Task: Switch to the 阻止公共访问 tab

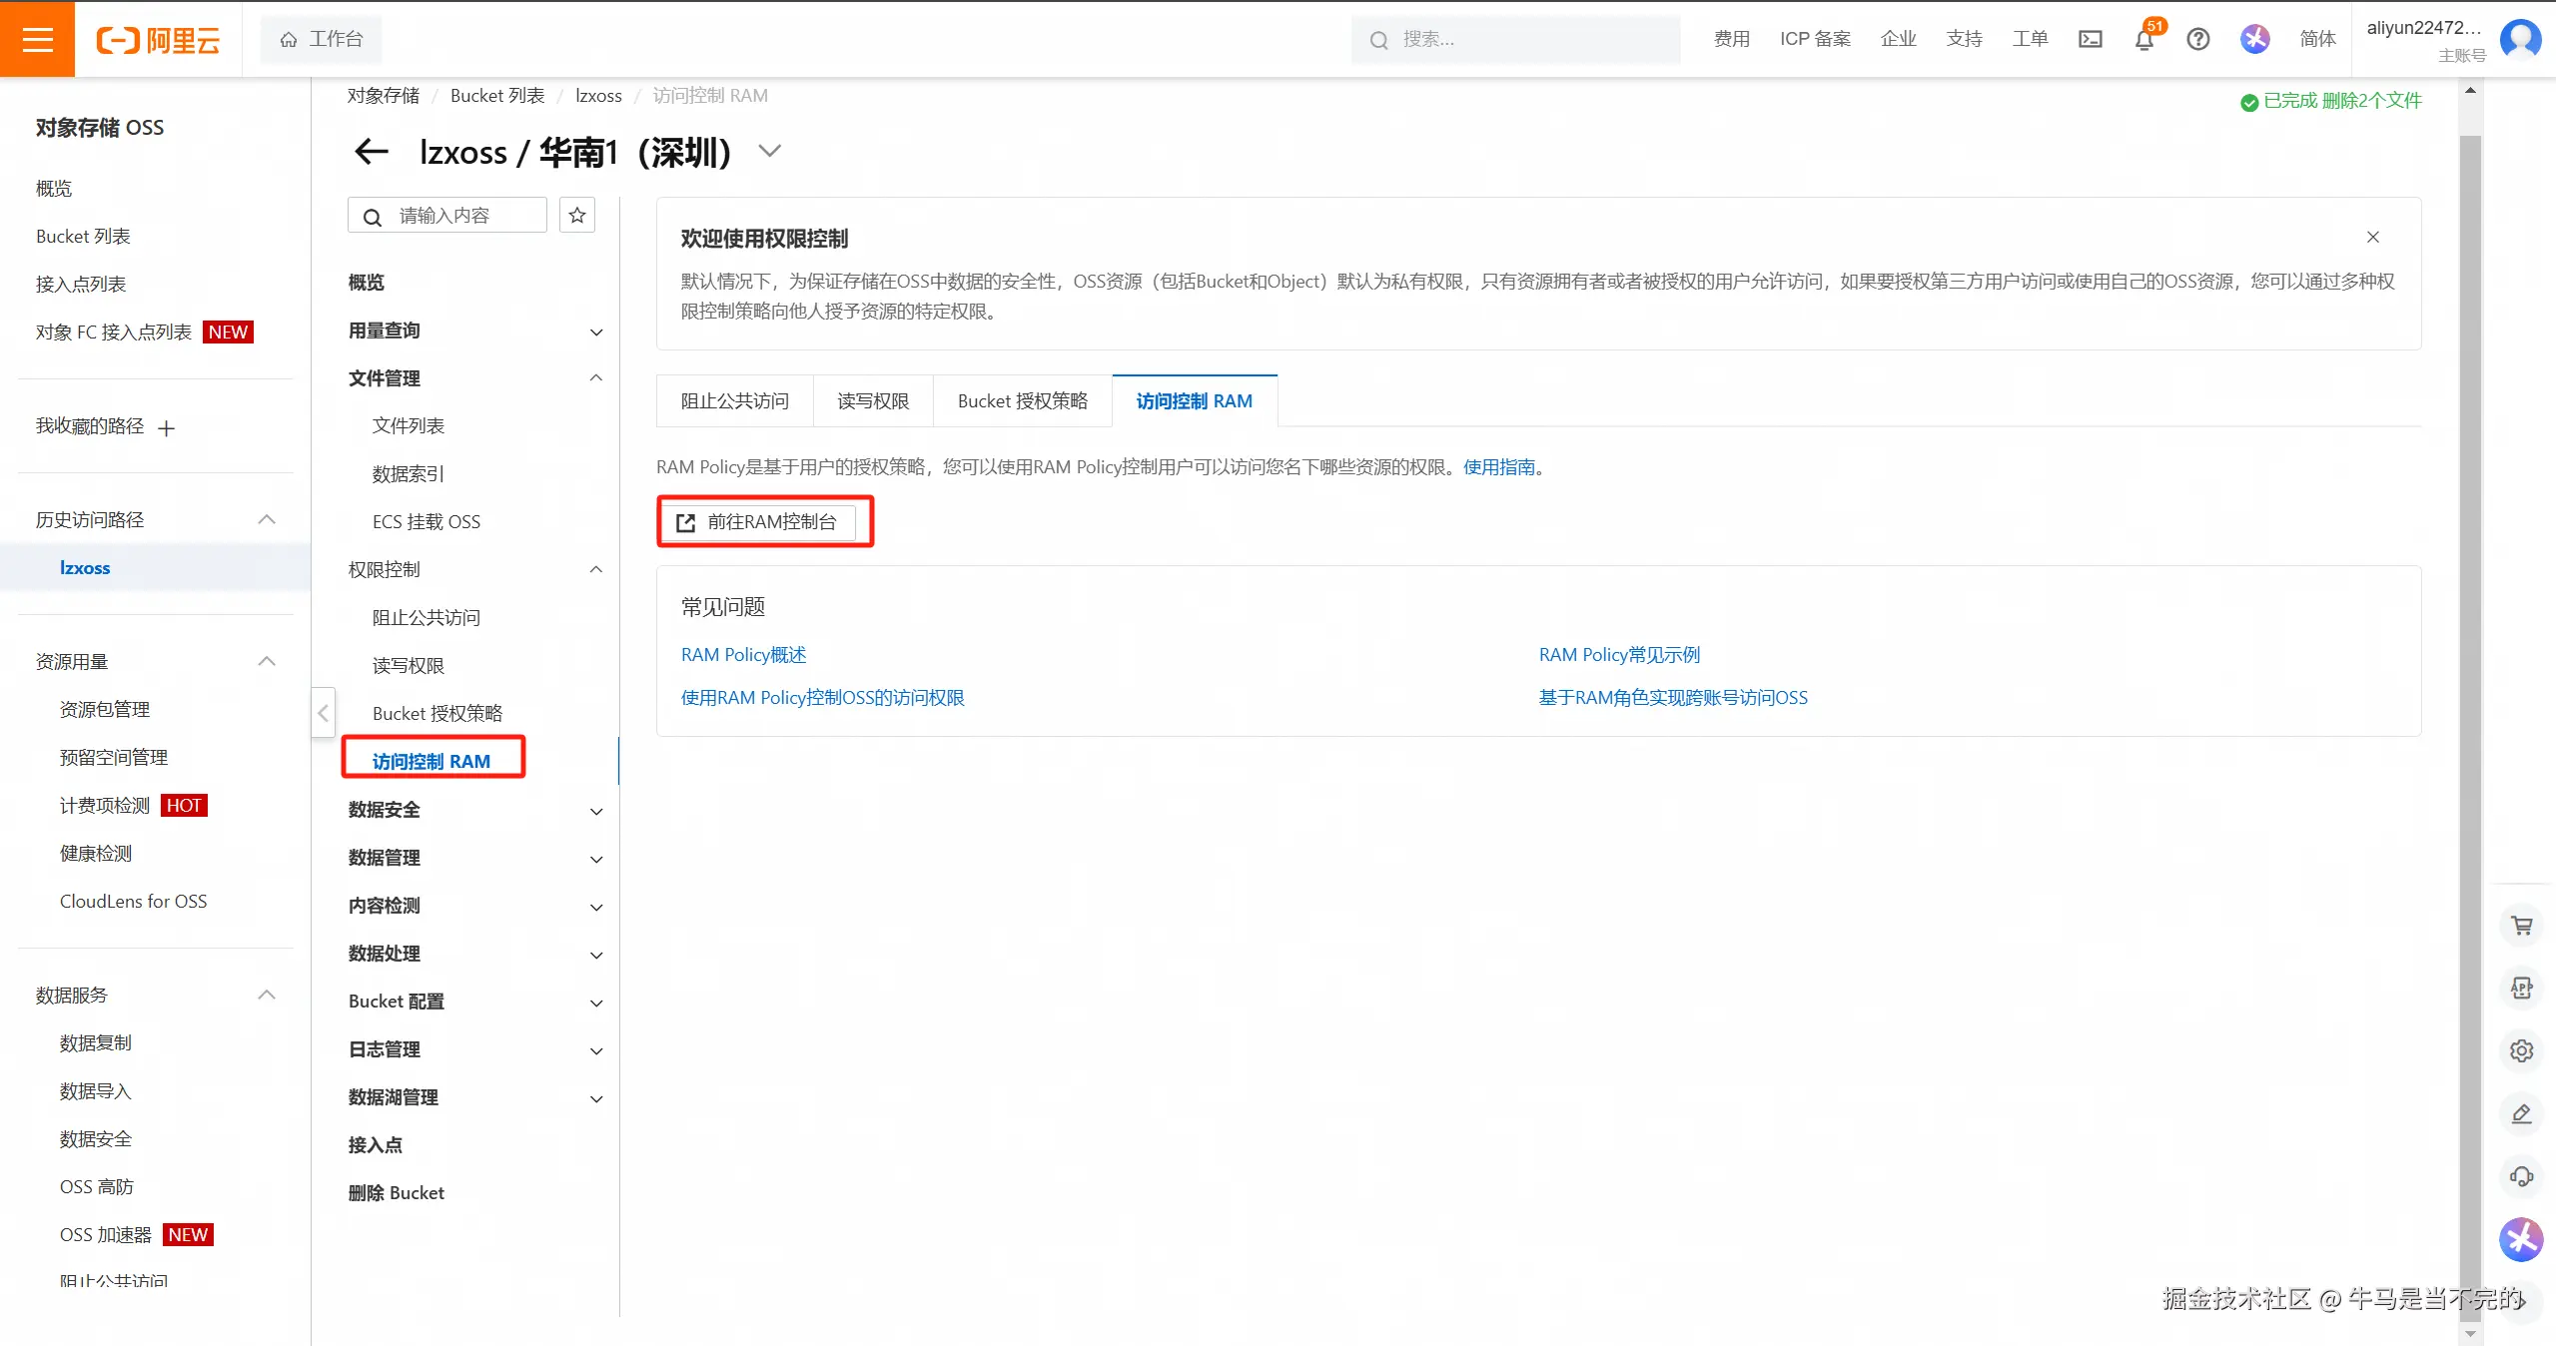Action: (735, 401)
